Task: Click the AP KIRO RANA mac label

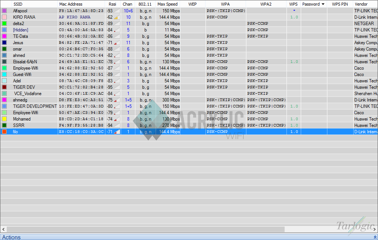Action: tap(75, 17)
